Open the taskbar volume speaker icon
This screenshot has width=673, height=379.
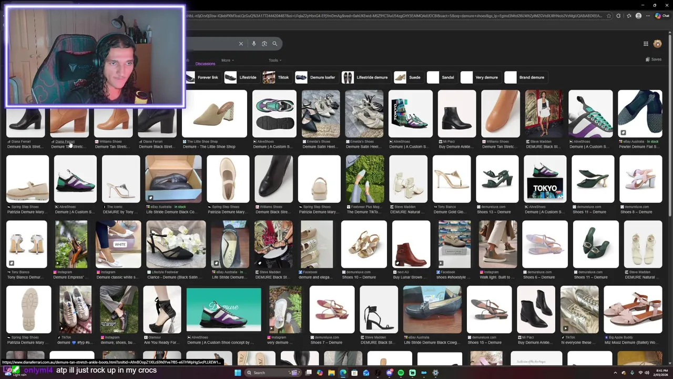(647, 373)
